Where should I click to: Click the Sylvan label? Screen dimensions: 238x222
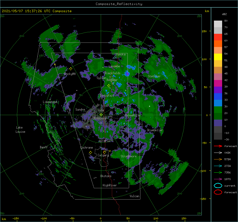[x=101, y=78]
